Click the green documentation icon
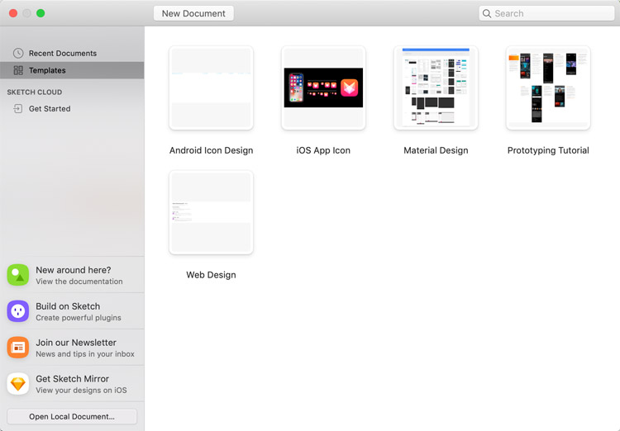Image resolution: width=620 pixels, height=431 pixels. (x=18, y=275)
